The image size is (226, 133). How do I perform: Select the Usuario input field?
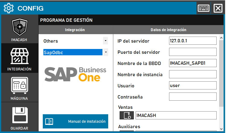193,85
